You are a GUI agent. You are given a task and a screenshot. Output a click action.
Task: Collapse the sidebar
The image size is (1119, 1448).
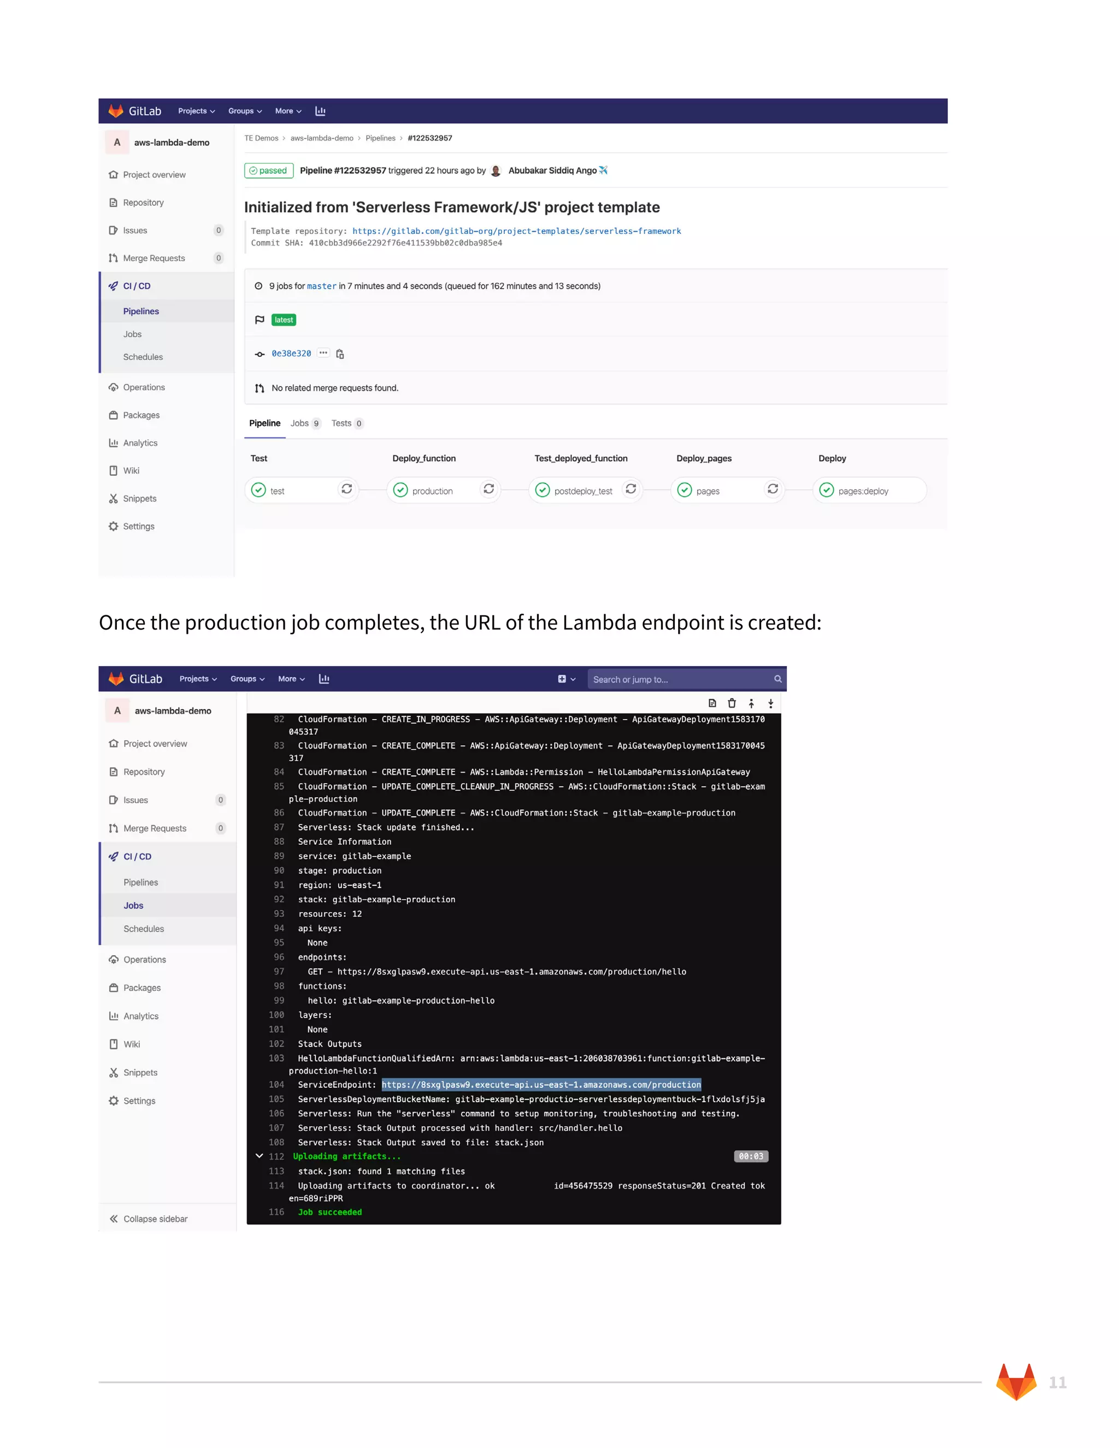tap(149, 1219)
